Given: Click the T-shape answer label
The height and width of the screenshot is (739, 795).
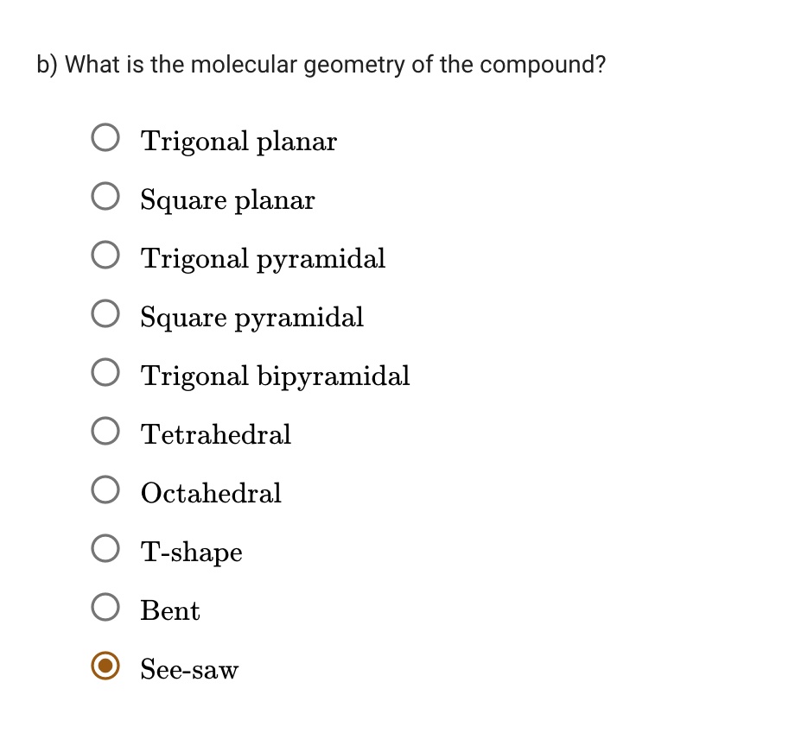Looking at the screenshot, I should pos(191,552).
